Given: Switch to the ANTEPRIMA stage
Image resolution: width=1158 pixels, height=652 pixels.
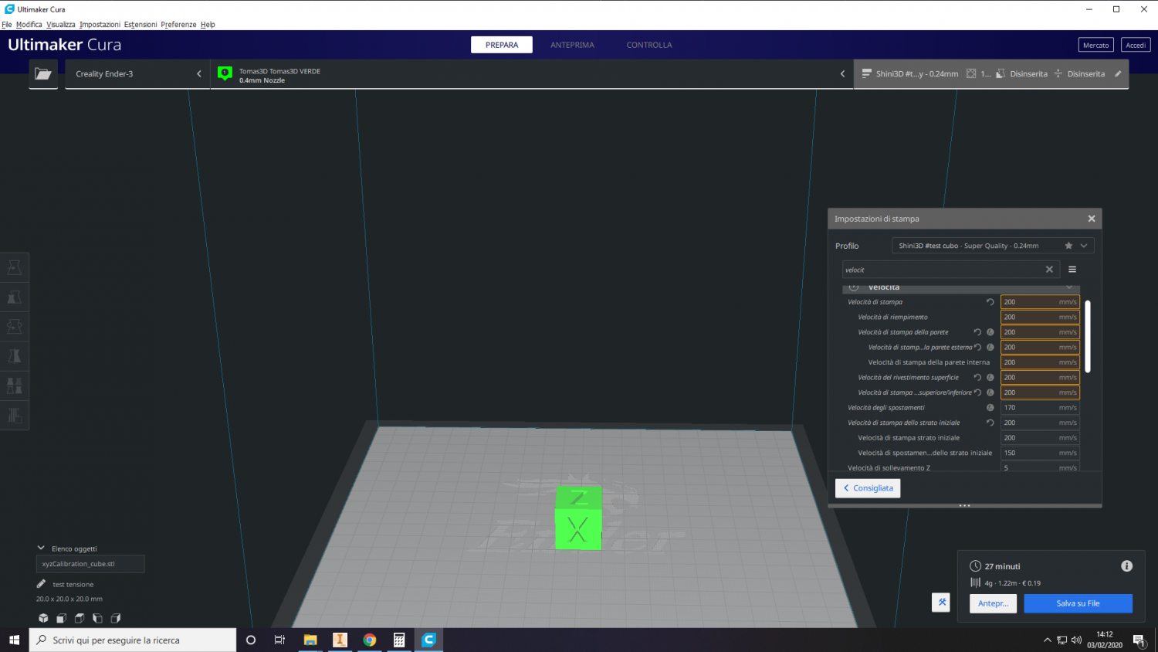Looking at the screenshot, I should (572, 45).
